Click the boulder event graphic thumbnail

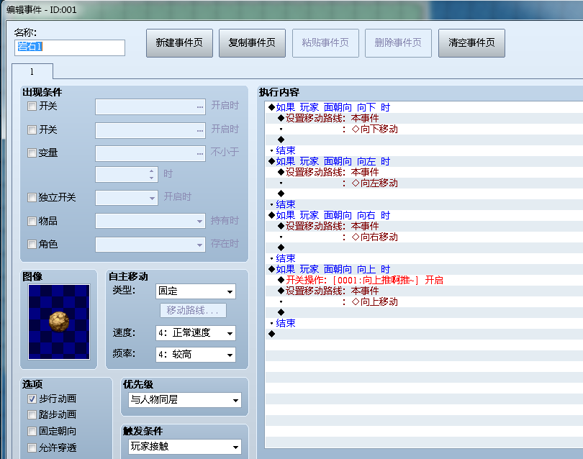59,322
